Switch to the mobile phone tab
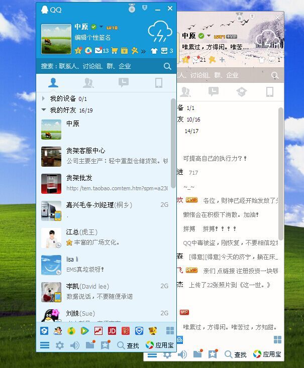This screenshot has height=368, width=304. click(159, 83)
